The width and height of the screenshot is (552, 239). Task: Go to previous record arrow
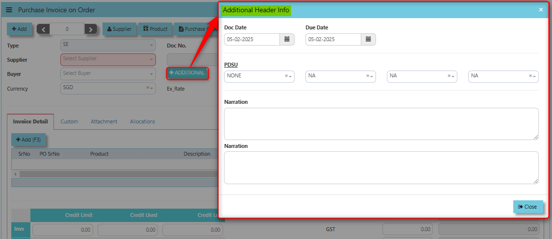pyautogui.click(x=43, y=29)
